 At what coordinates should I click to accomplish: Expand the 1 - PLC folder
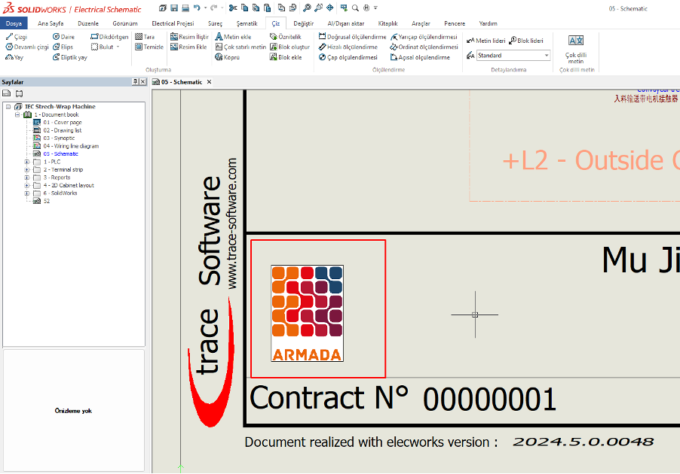27,162
